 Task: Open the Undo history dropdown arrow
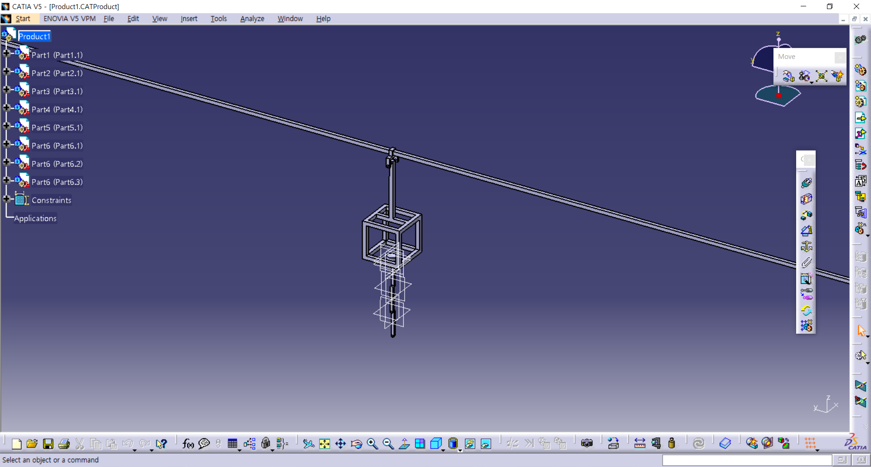coord(135,450)
